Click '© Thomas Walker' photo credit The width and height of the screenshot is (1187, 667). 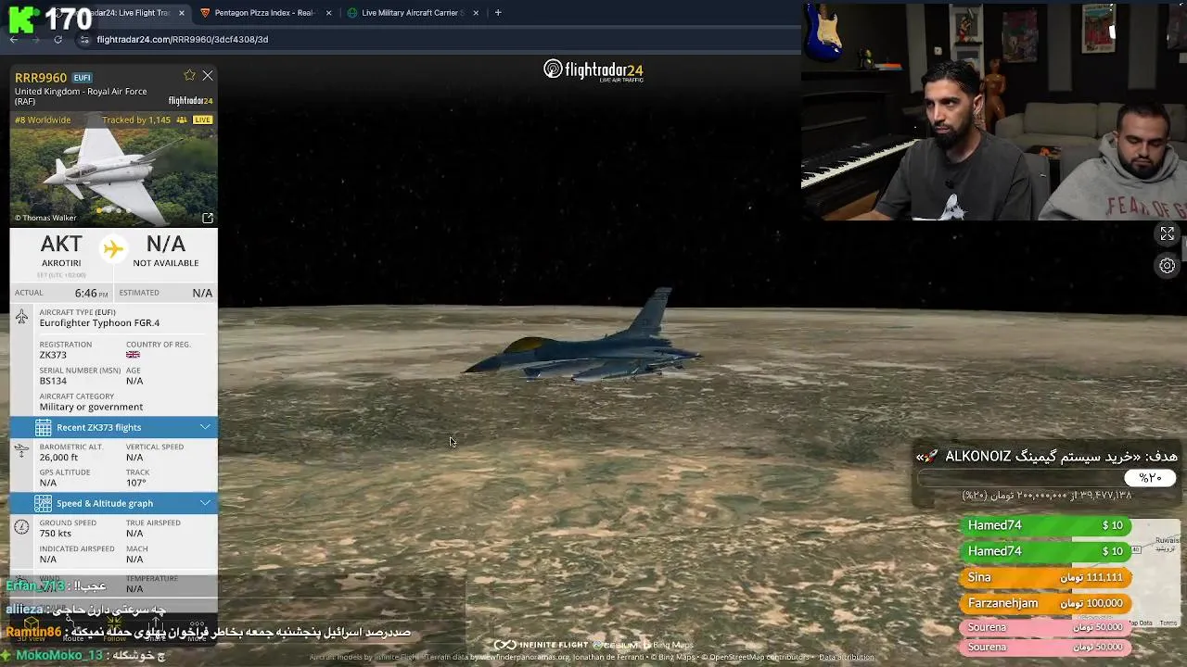pos(45,219)
